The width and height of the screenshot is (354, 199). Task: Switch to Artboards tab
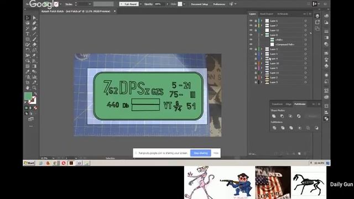pos(283,14)
